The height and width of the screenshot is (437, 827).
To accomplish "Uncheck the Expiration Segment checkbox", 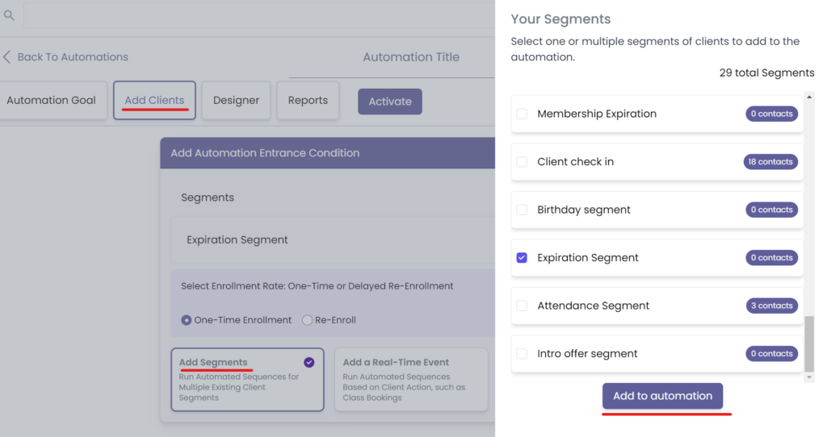I will coord(522,258).
